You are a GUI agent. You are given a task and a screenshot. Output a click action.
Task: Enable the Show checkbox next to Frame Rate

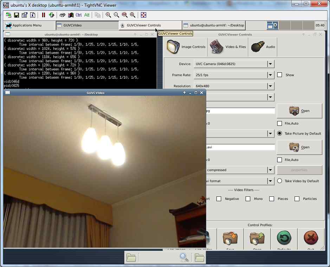click(x=279, y=75)
